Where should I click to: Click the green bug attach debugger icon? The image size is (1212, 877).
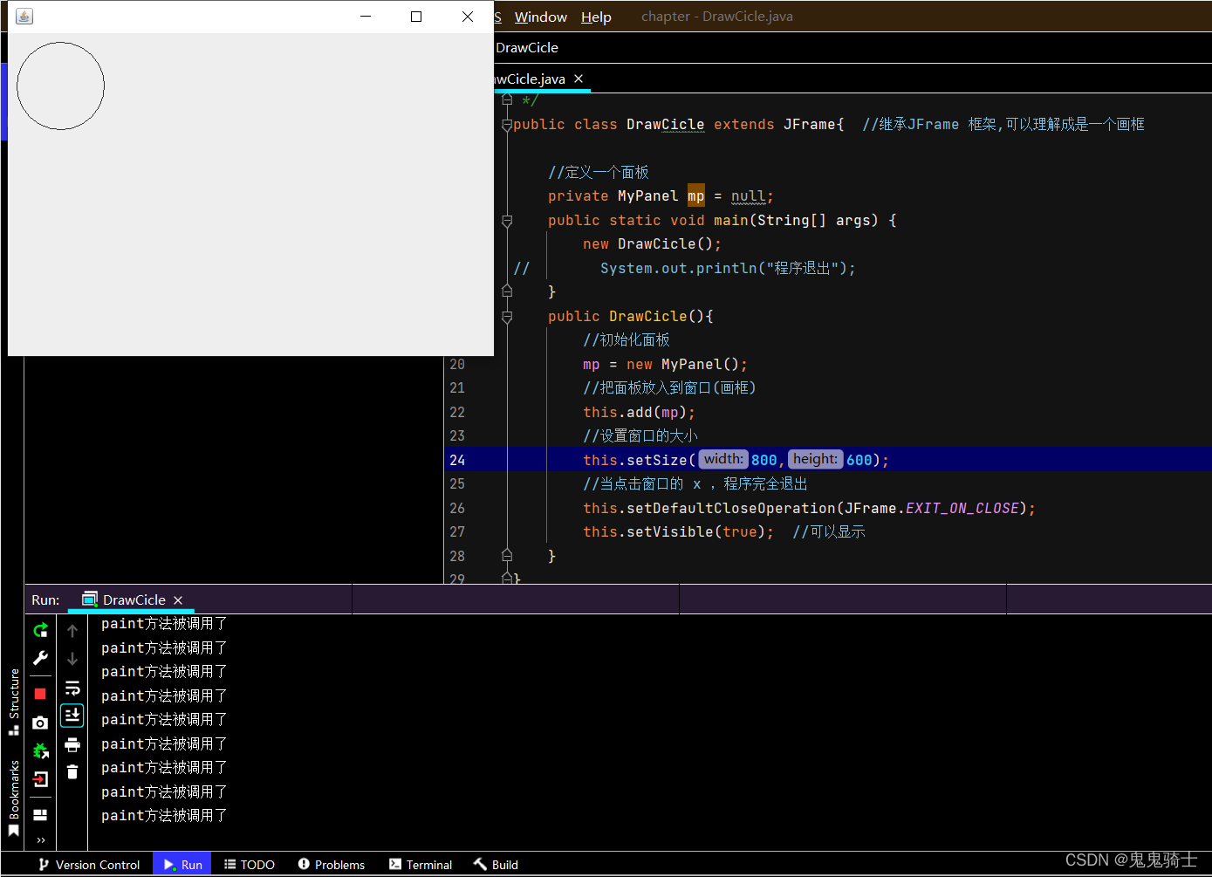tap(40, 750)
